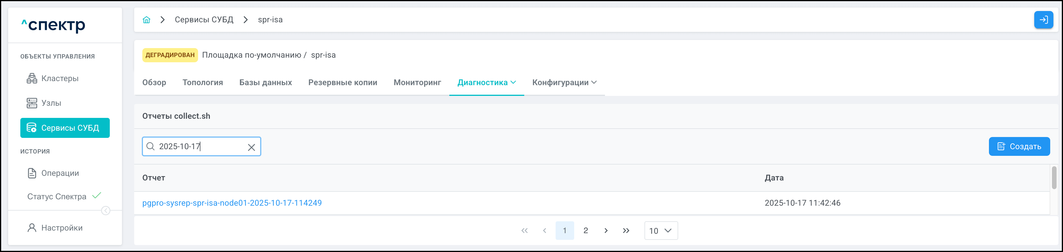This screenshot has height=252, width=1063.
Task: Click the Кластеры sidebar item
Action: point(60,78)
